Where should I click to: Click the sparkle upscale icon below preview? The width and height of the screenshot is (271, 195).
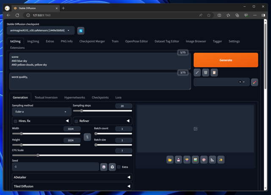[221, 160]
